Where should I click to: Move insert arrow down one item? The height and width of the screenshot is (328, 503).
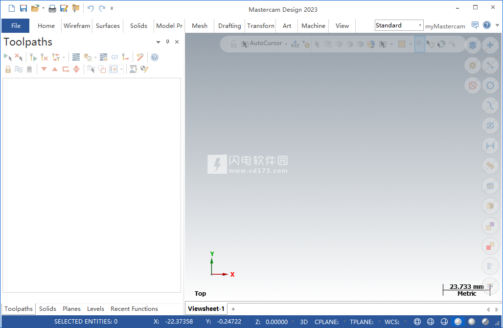[x=44, y=69]
